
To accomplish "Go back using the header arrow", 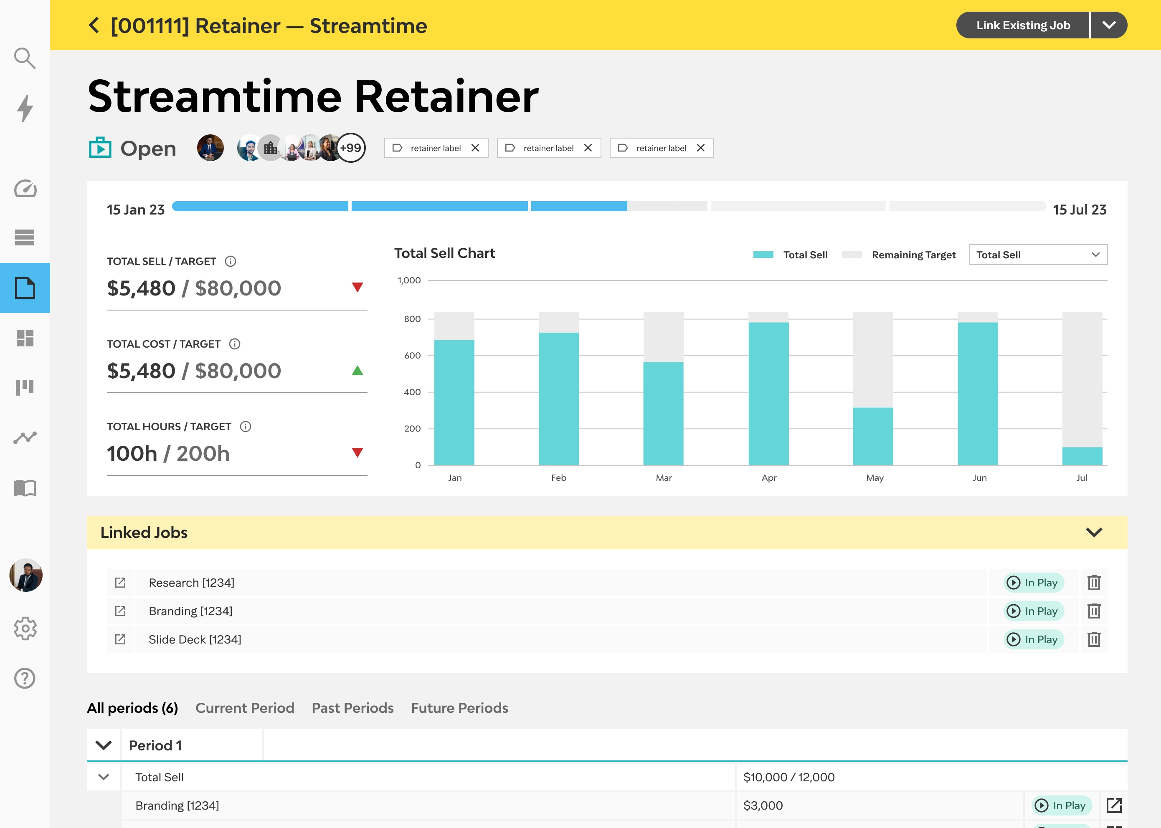I will (94, 25).
